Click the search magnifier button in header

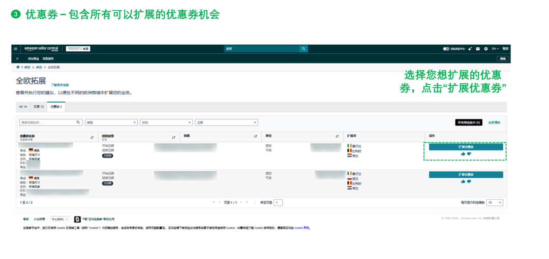click(x=303, y=49)
